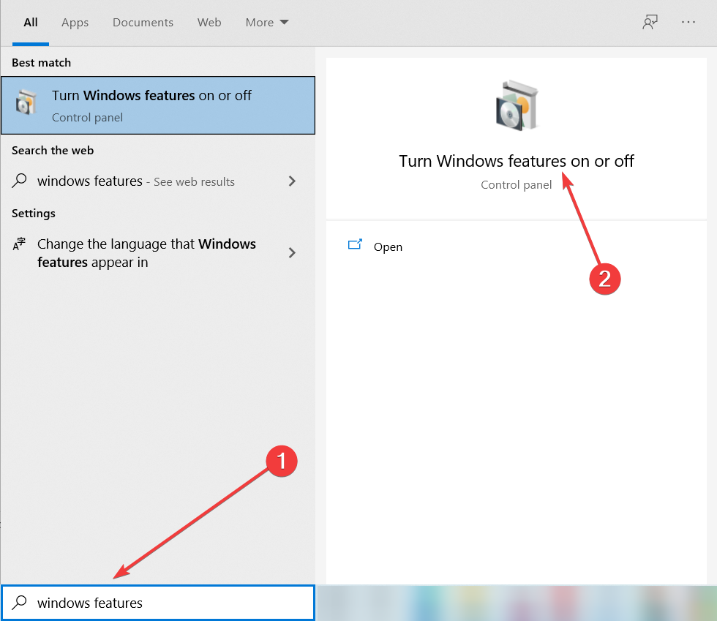Open the three-dot options menu
This screenshot has width=717, height=621.
pyautogui.click(x=688, y=22)
